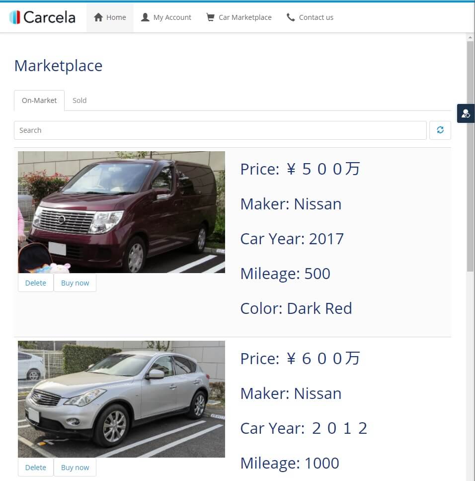Image resolution: width=475 pixels, height=481 pixels.
Task: Select the On-Market tab
Action: (39, 100)
